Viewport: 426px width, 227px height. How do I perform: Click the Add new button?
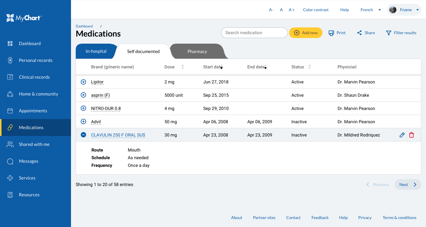coord(306,33)
